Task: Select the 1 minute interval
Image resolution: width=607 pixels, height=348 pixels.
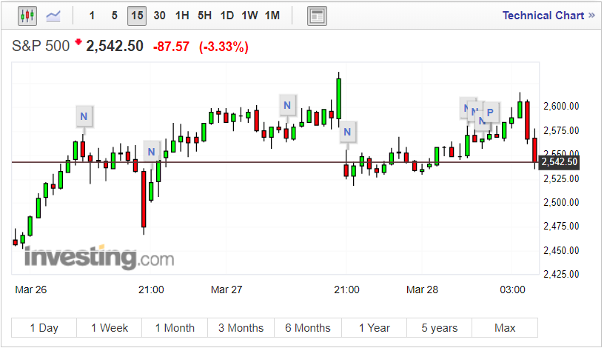Action: pos(92,16)
